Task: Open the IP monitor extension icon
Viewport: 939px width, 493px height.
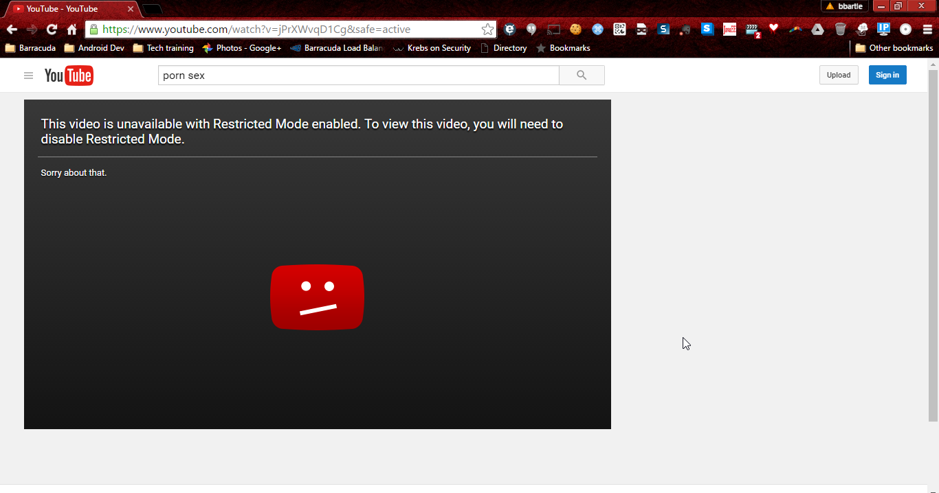Action: pyautogui.click(x=884, y=30)
